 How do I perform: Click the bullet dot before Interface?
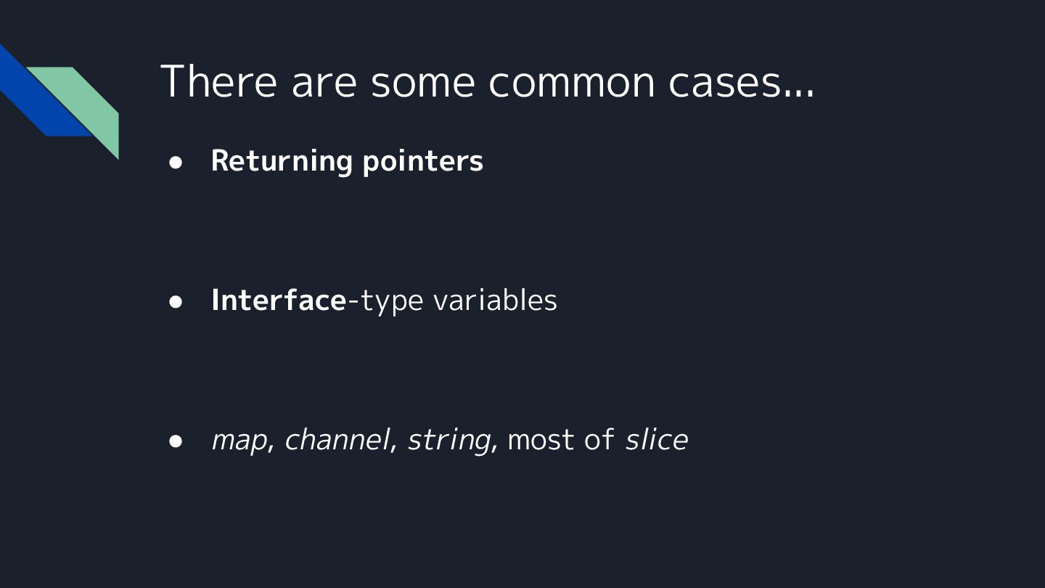pyautogui.click(x=176, y=301)
